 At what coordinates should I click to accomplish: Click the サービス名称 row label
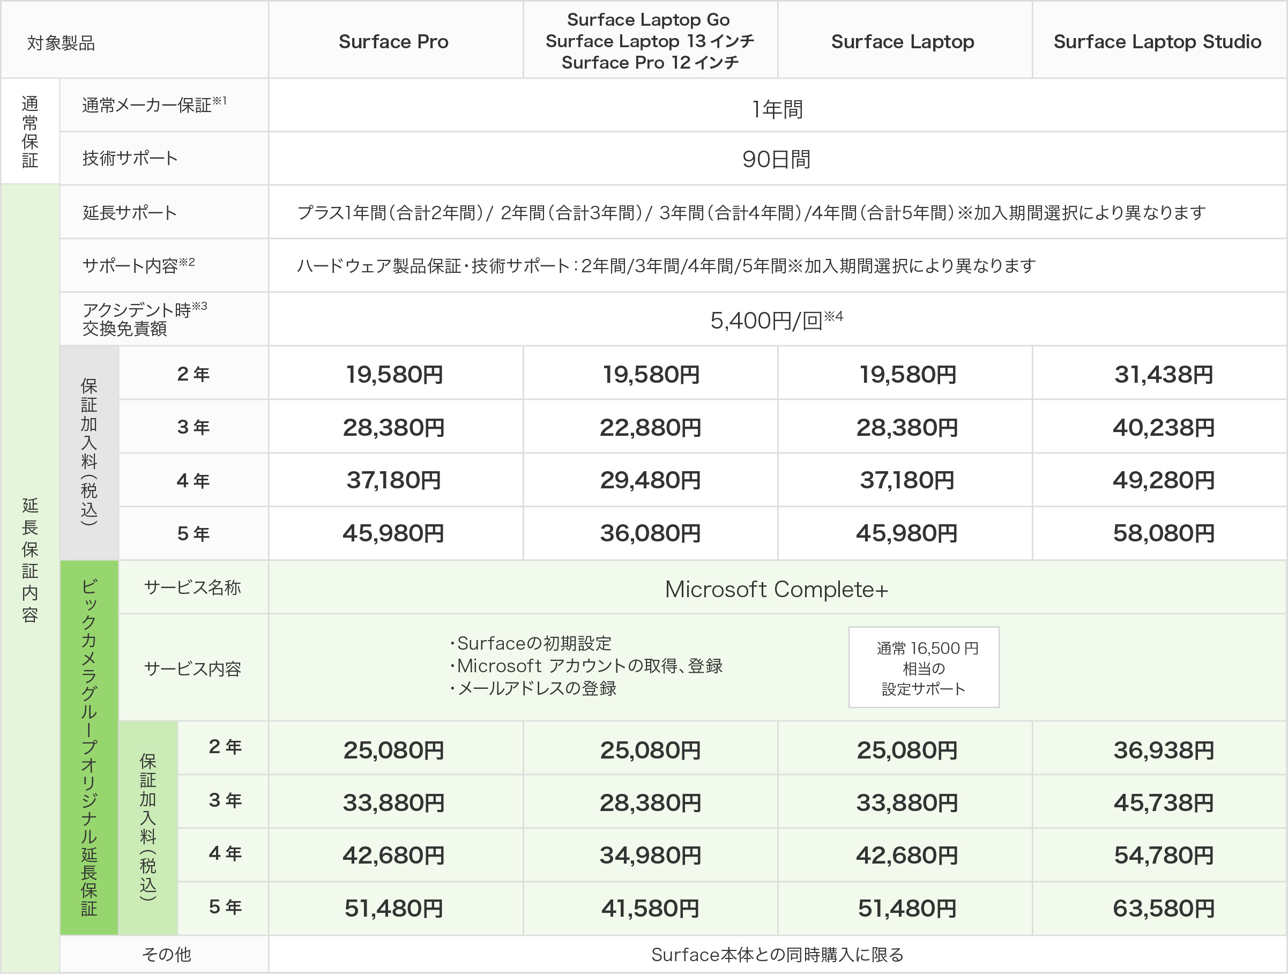tap(193, 588)
